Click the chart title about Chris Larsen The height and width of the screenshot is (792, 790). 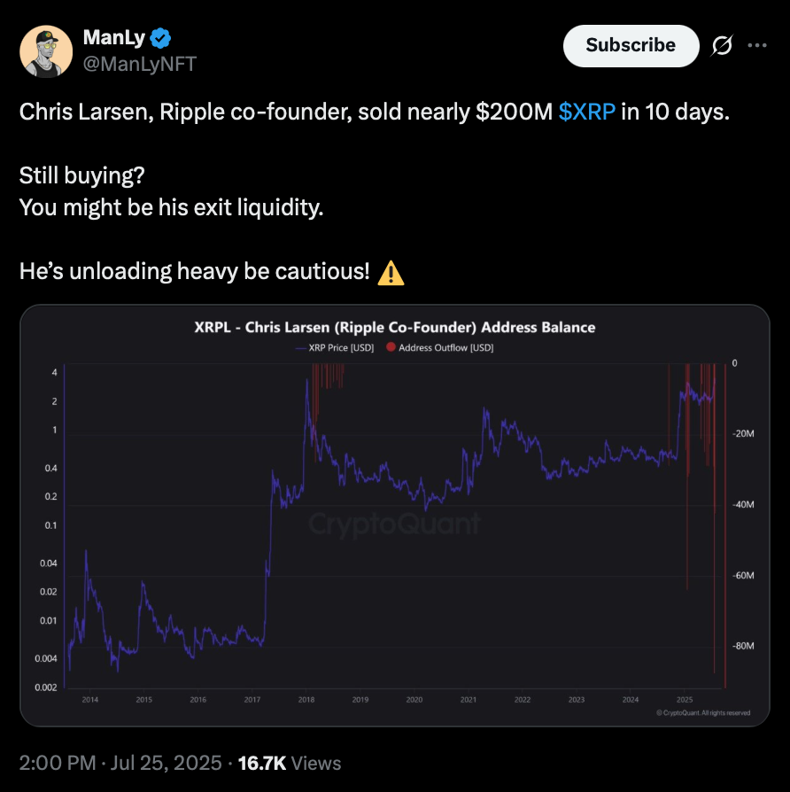pyautogui.click(x=395, y=327)
